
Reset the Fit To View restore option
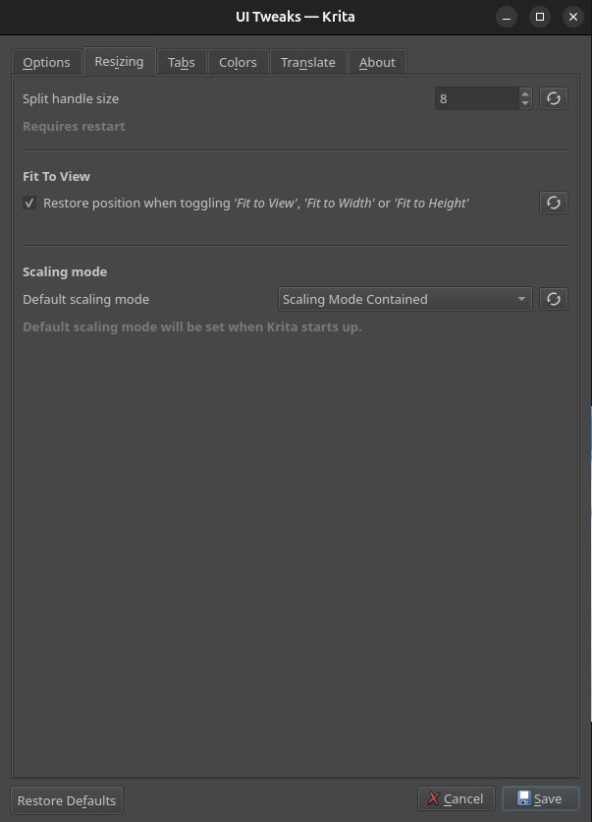click(x=554, y=203)
